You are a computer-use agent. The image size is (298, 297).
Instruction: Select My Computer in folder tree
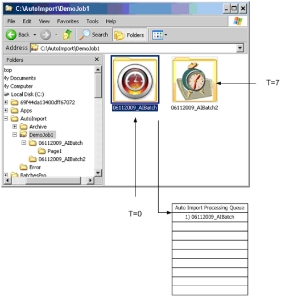pos(18,86)
